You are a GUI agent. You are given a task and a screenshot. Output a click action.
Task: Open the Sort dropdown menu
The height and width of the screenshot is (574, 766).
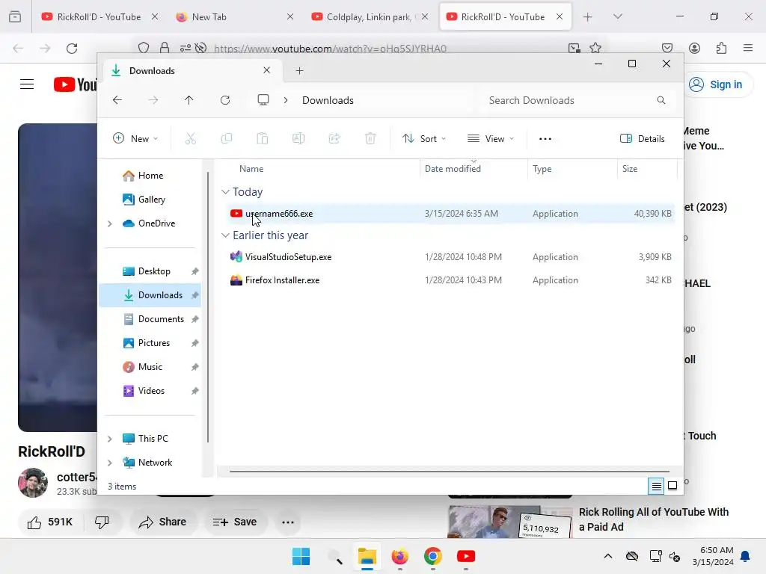(x=423, y=138)
